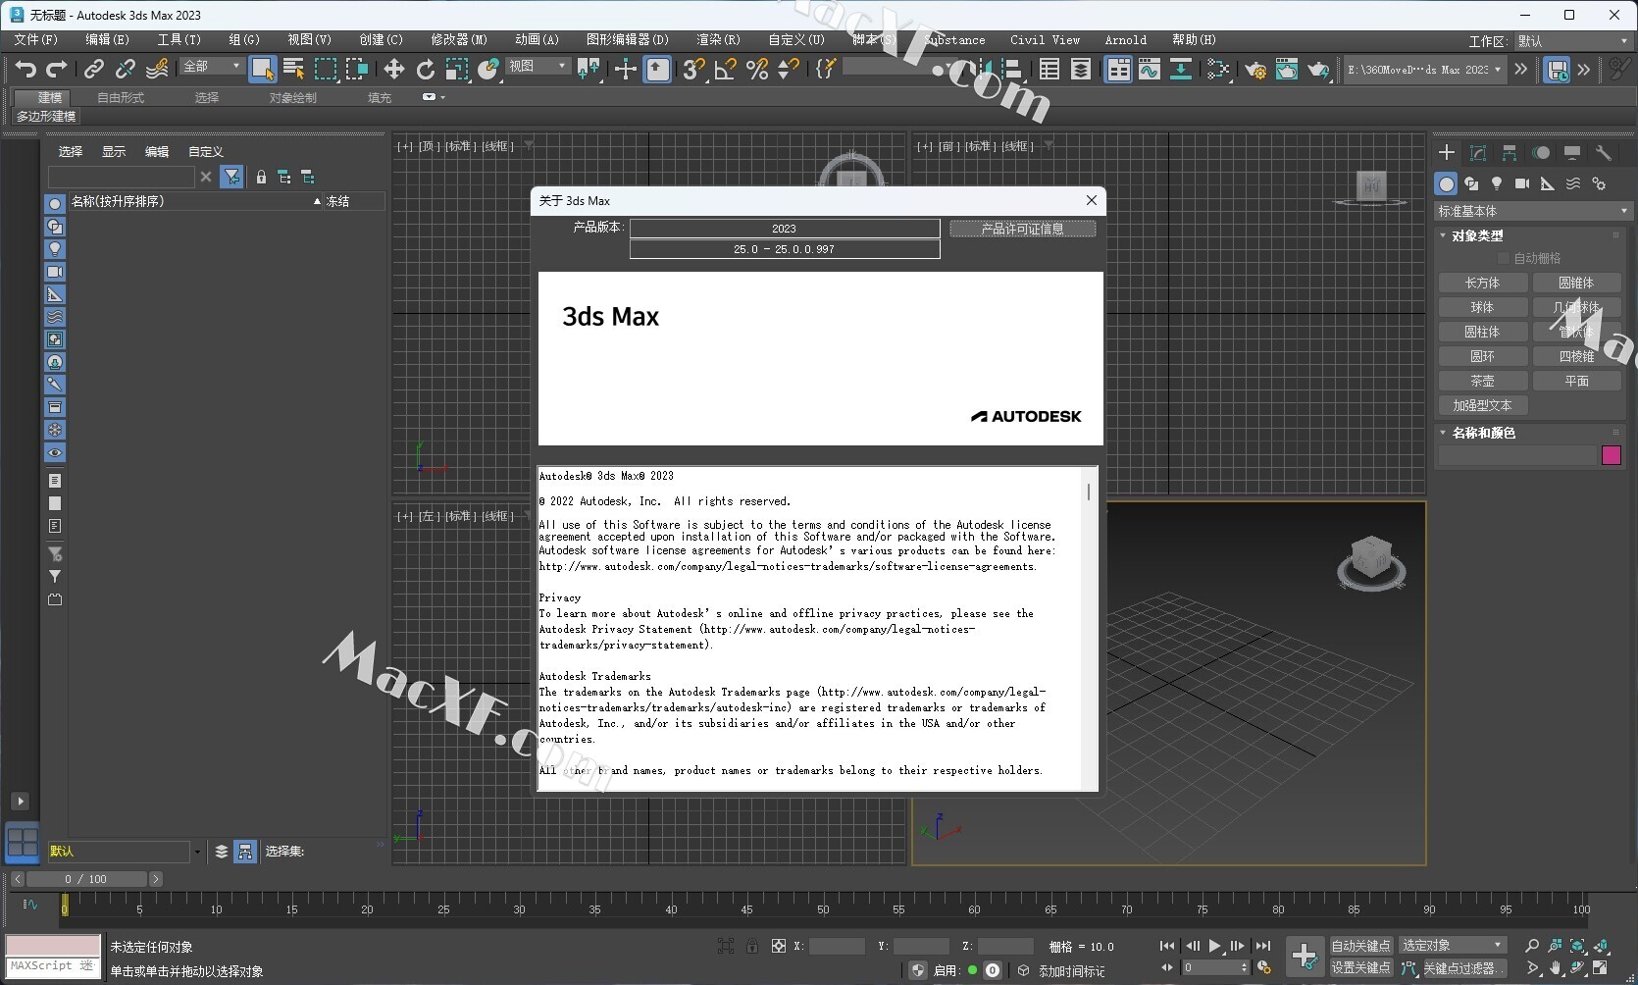This screenshot has height=985, width=1638.
Task: Close the 关于 3ds Max dialog
Action: (1092, 200)
